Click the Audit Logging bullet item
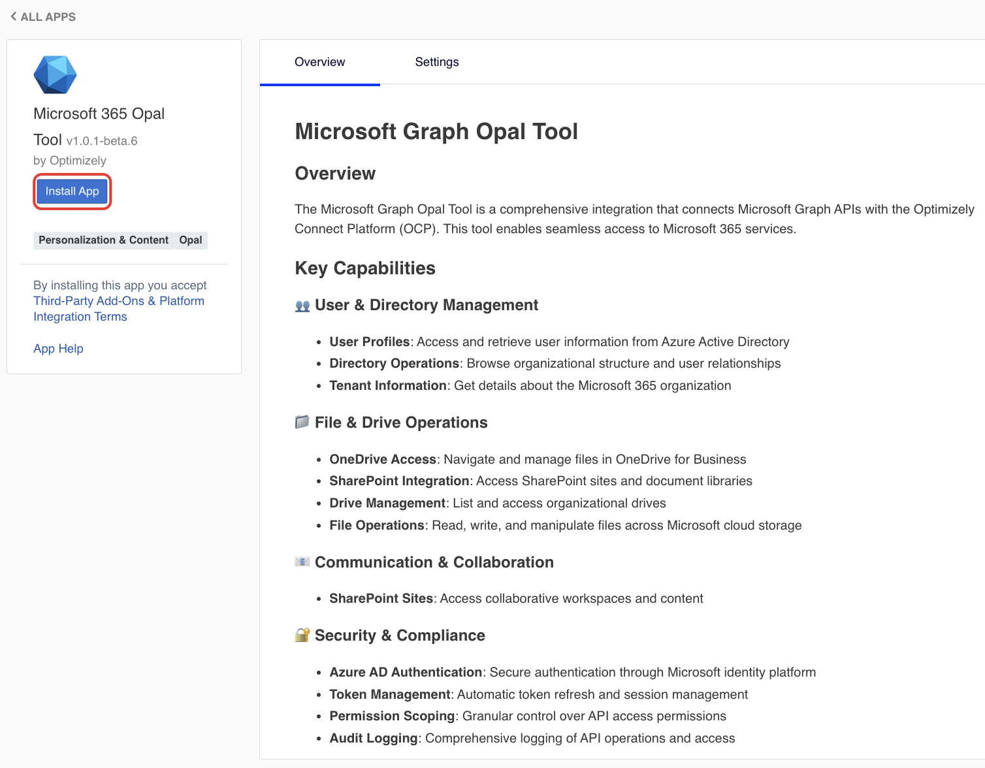The image size is (985, 768). pos(532,738)
